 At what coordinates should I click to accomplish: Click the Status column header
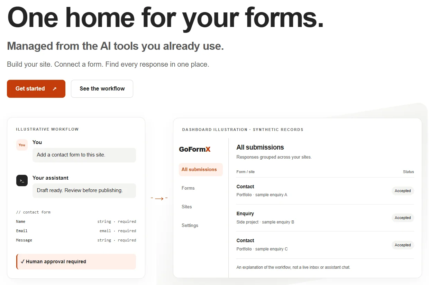408,172
